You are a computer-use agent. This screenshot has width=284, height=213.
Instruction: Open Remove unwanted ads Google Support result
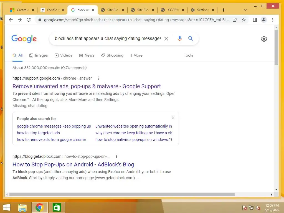pos(87,86)
